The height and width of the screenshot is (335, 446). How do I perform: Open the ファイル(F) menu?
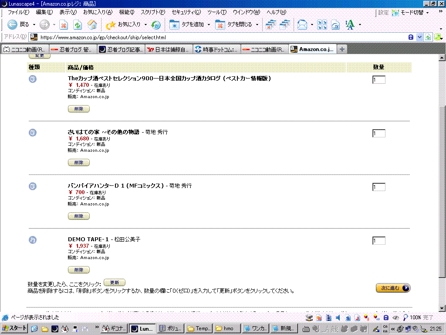[x=18, y=12]
